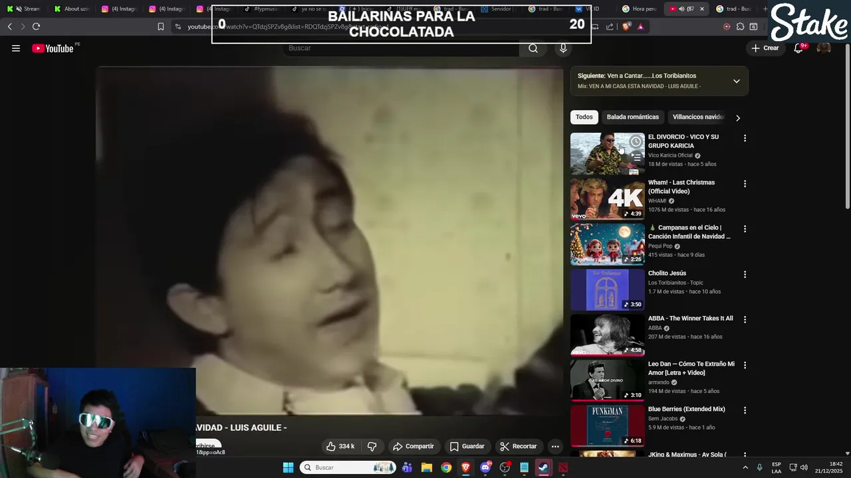This screenshot has width=851, height=478.
Task: Save the video with Guardar
Action: coord(467,446)
